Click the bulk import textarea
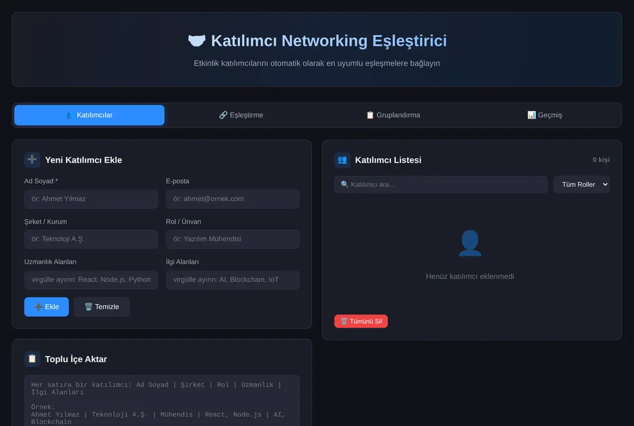 (162, 401)
